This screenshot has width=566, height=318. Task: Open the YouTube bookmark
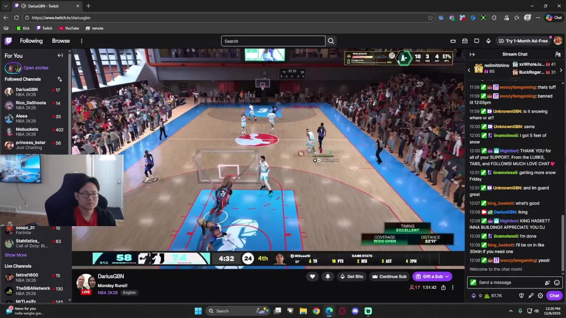[69, 28]
